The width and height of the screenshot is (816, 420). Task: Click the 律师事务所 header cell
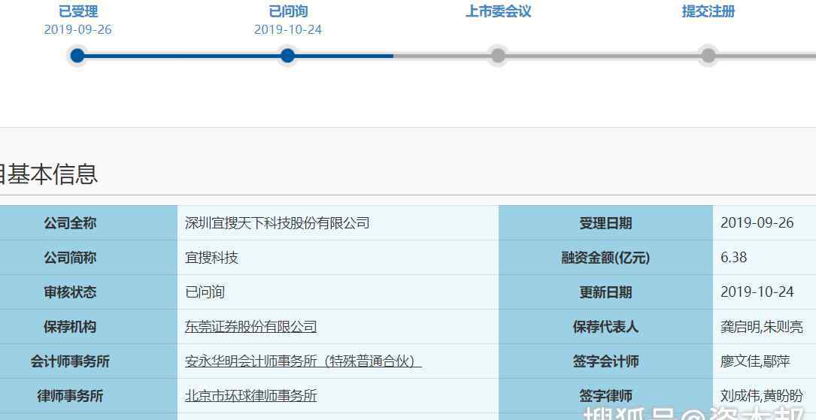coord(89,396)
